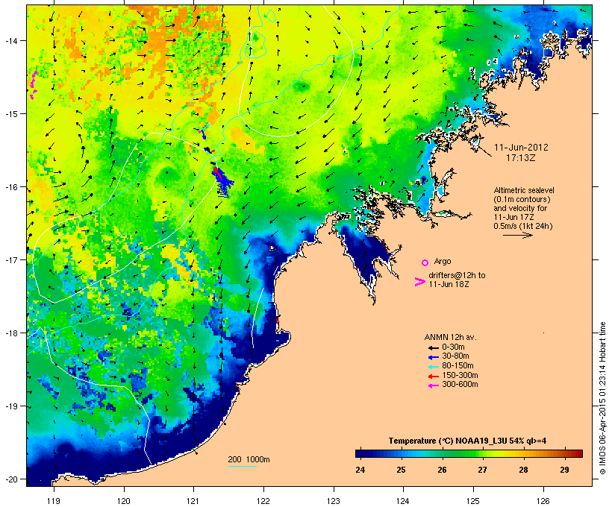Click the "Argo" legend label
Image resolution: width=612 pixels, height=507 pixels.
(x=443, y=261)
